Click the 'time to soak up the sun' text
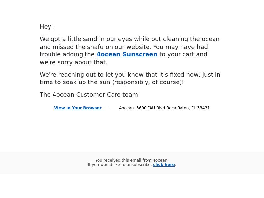 pos(75,82)
